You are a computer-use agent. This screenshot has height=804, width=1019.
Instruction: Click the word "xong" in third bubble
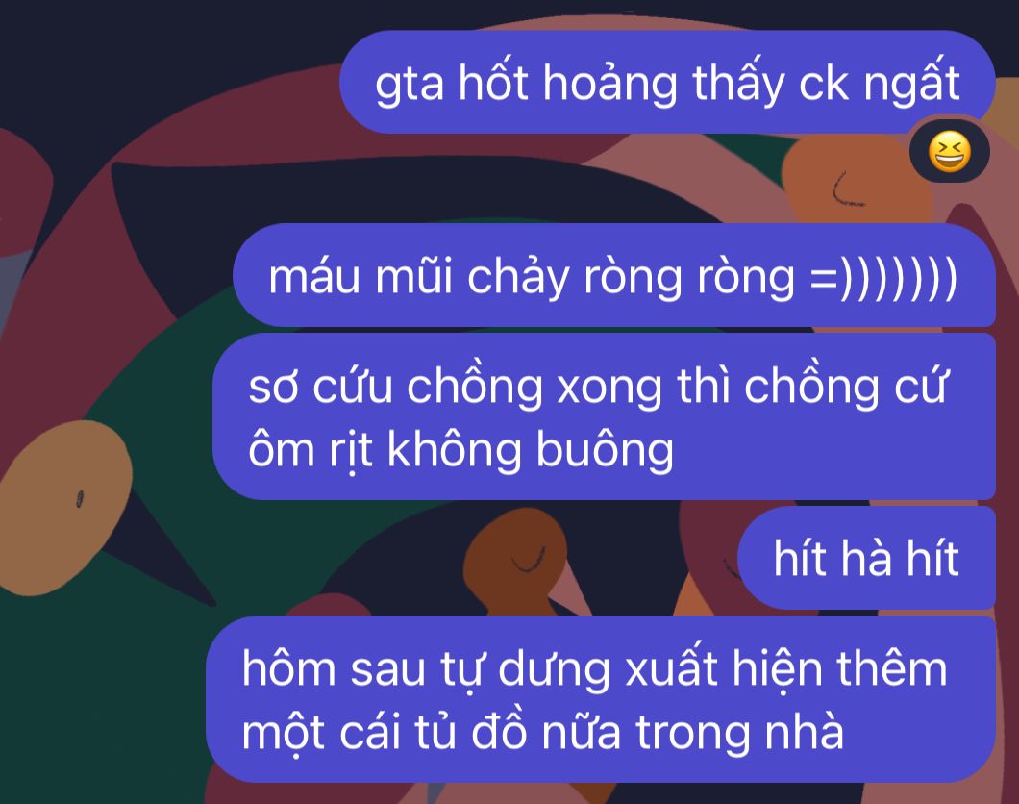coord(609,388)
